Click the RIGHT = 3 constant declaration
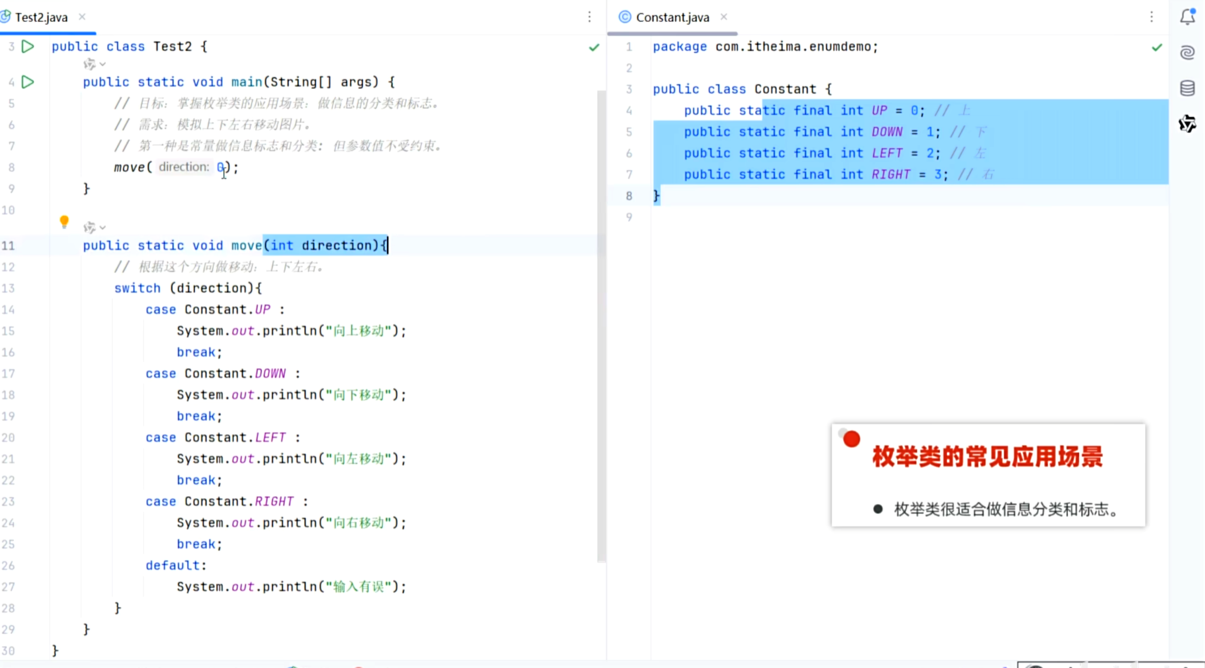The height and width of the screenshot is (668, 1205). [x=816, y=174]
